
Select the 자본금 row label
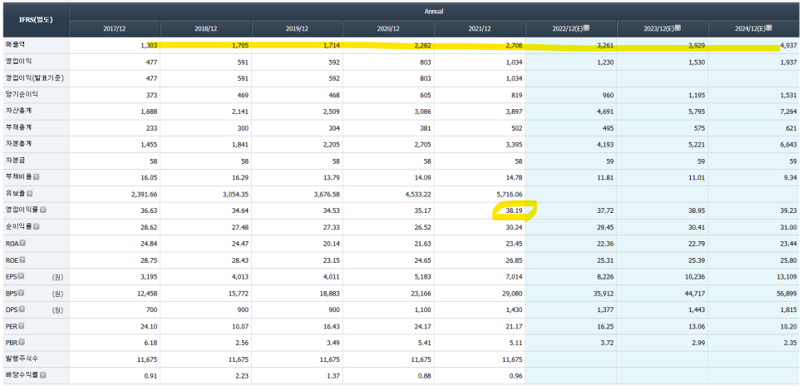pyautogui.click(x=14, y=161)
